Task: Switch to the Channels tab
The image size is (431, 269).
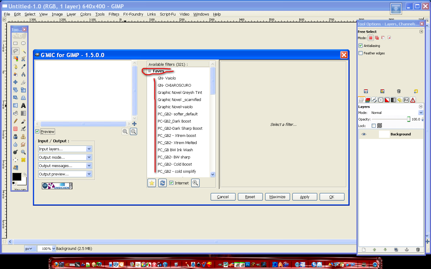Action: click(368, 100)
